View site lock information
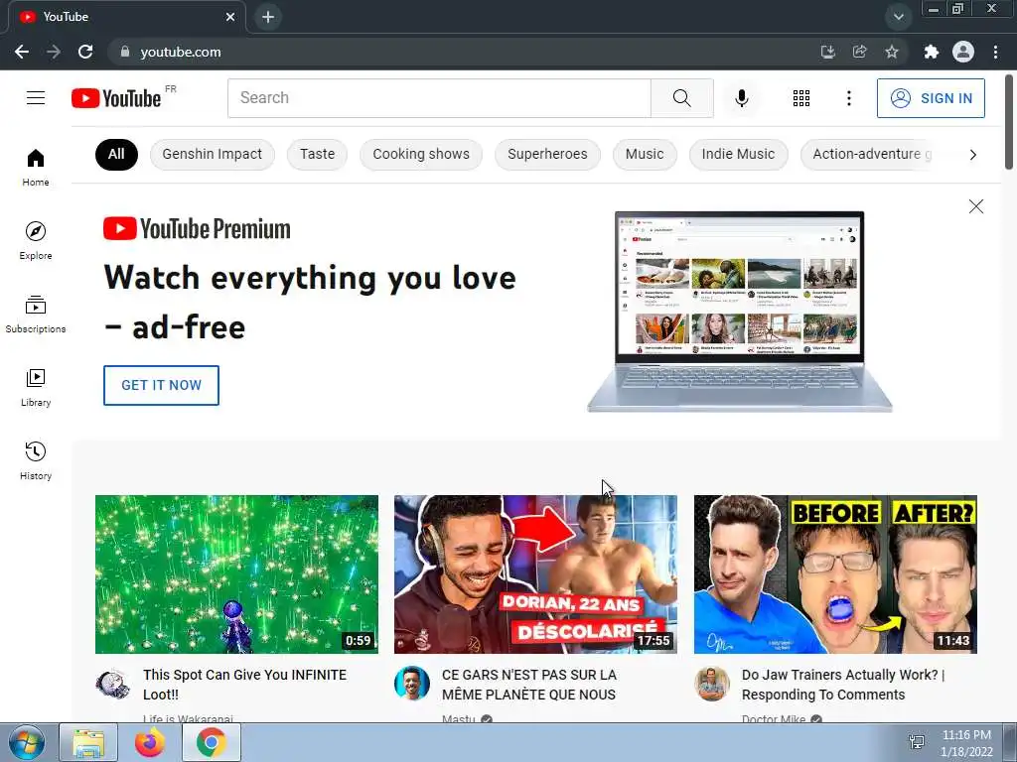 125,52
